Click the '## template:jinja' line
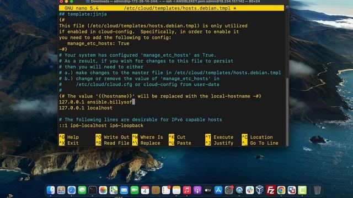Image resolution: width=353 pixels, height=198 pixels. pos(83,14)
